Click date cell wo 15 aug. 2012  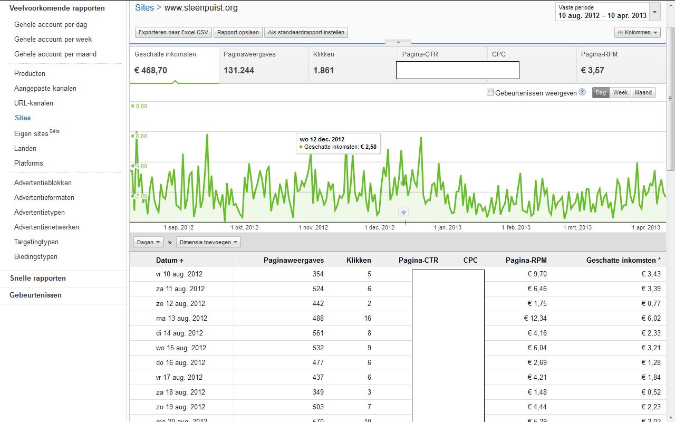181,348
